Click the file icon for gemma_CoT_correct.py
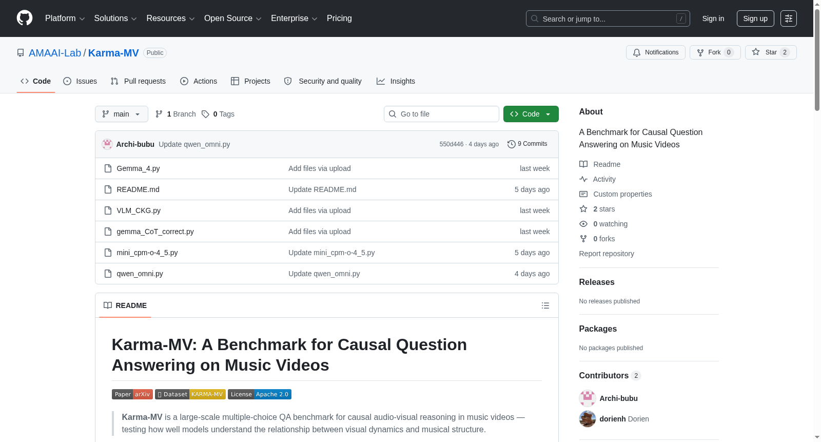This screenshot has height=442, width=821. (108, 232)
